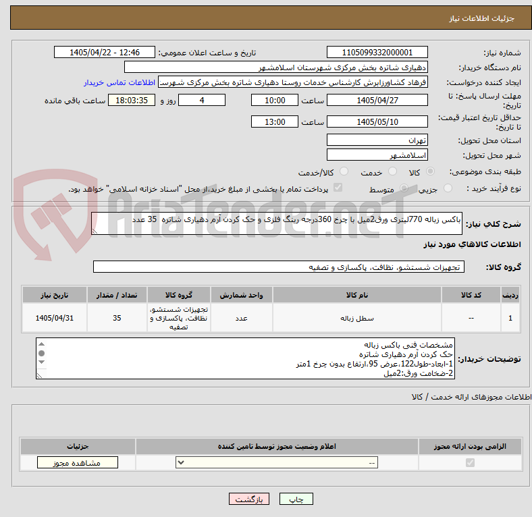This screenshot has width=532, height=517.
Task: Click the کد کالا column header
Action: 471,295
